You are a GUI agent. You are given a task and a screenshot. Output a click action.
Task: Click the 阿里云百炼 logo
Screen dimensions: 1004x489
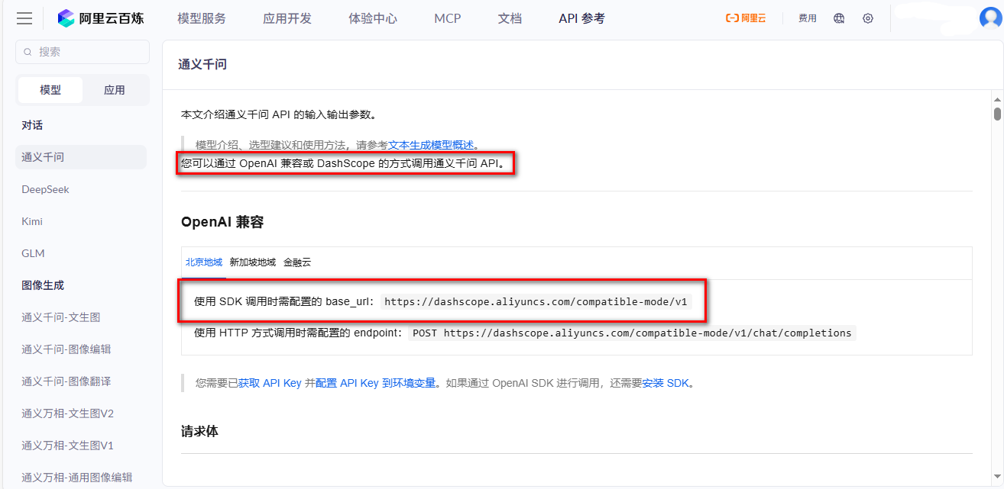tap(101, 18)
